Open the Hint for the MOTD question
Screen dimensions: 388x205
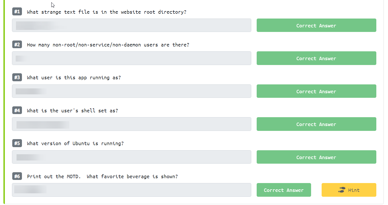[349, 190]
